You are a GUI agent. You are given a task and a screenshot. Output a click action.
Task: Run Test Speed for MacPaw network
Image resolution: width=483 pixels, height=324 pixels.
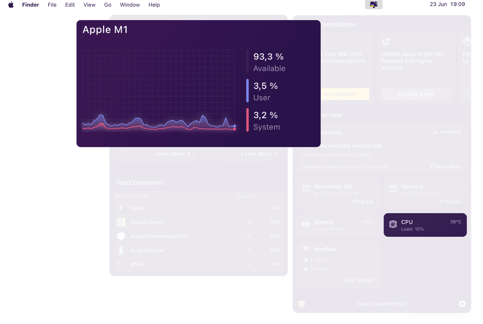(x=359, y=280)
